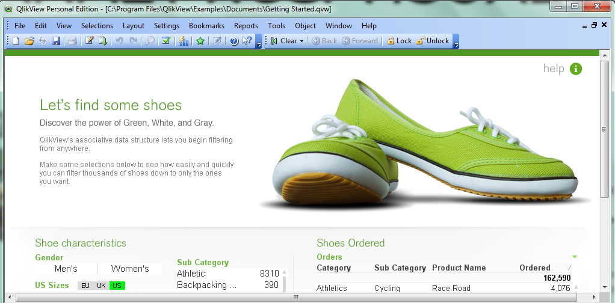This screenshot has height=303, width=615.
Task: Click the green info help icon
Action: point(576,69)
